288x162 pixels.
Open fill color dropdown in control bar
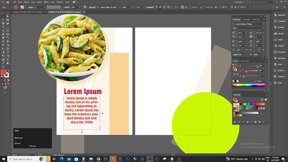[x=18, y=7]
